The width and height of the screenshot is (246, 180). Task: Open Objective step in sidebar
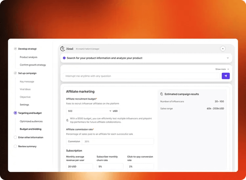coord(25,97)
